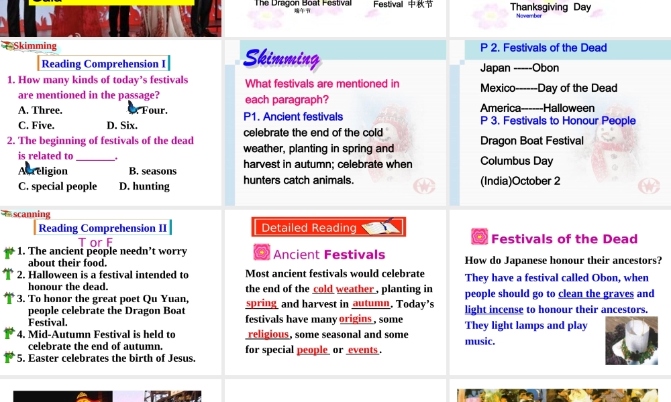Click the underlined answer "origins"

355,319
